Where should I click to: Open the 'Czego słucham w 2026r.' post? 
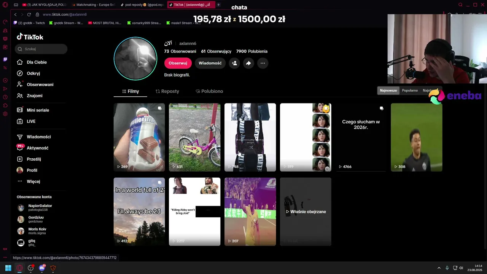(361, 137)
